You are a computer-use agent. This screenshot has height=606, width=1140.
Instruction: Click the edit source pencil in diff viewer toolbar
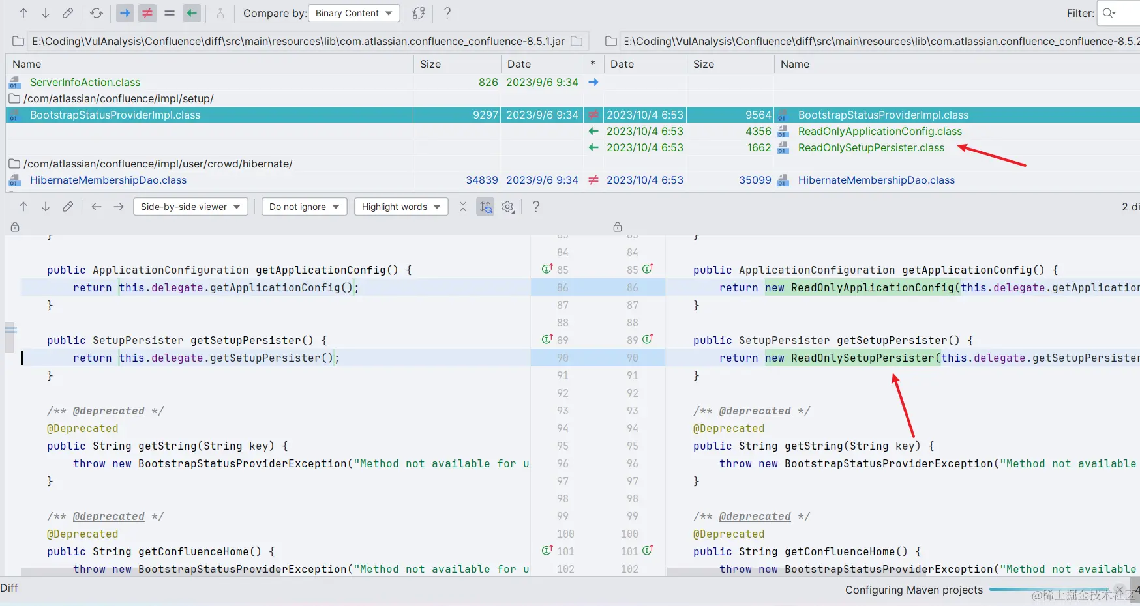click(68, 207)
